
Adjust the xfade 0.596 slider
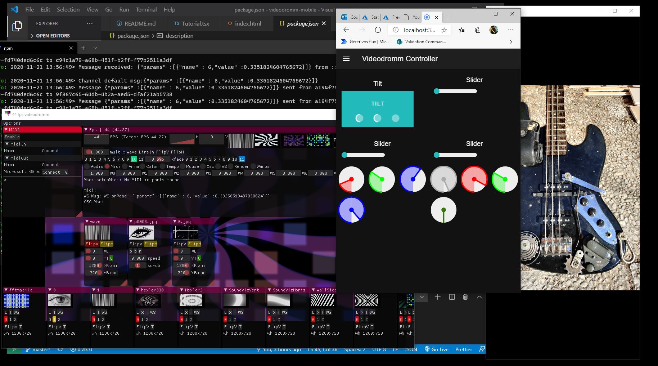pyautogui.click(x=157, y=159)
